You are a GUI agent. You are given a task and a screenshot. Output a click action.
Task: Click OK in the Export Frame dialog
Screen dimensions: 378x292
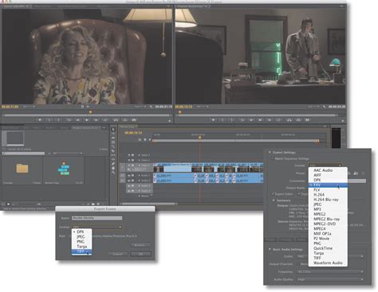coord(141,254)
